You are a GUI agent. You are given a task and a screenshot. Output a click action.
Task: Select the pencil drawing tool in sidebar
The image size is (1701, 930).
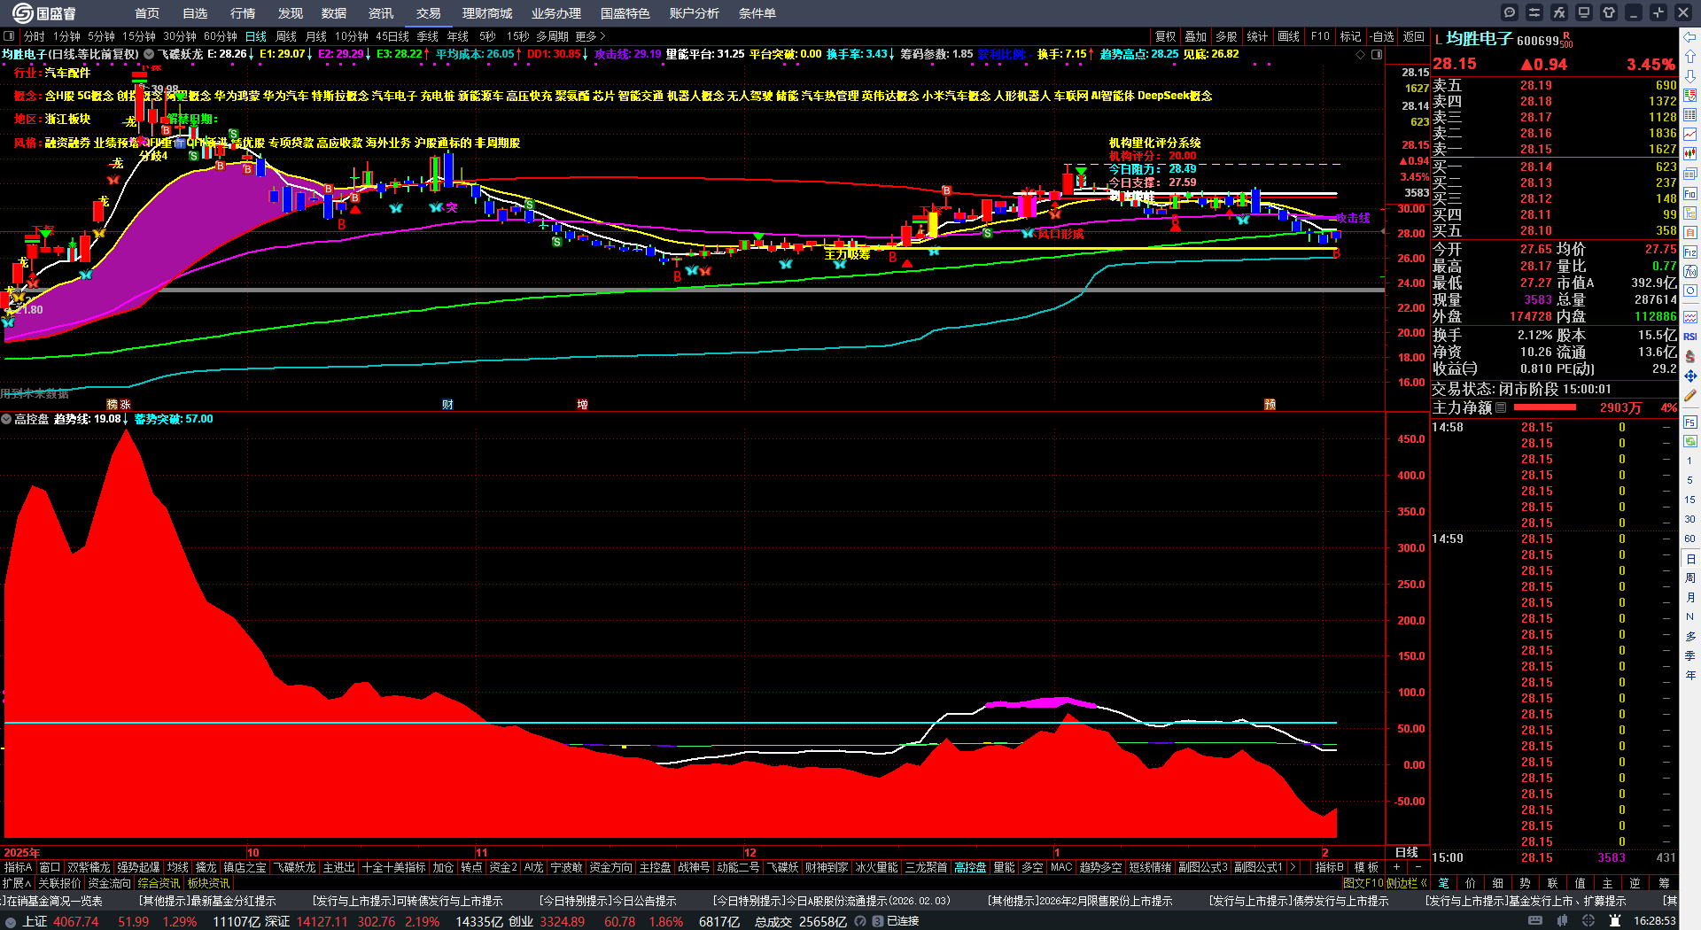(1690, 396)
